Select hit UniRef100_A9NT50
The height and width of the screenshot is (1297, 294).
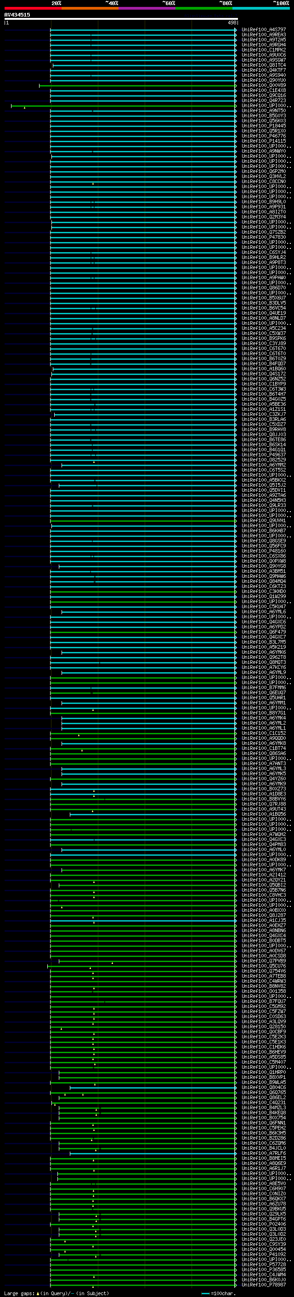263,111
